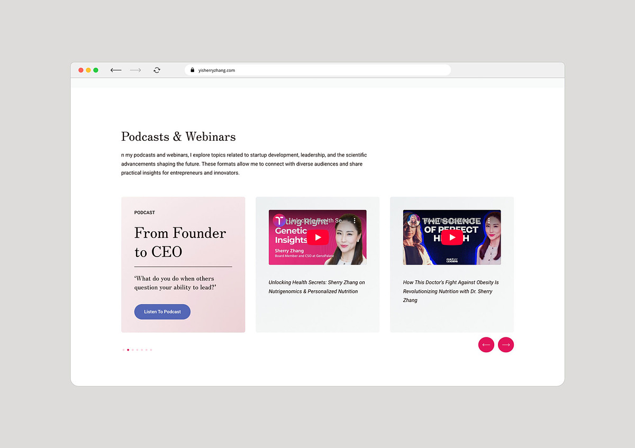635x448 pixels.
Task: Click the browser forward arrow
Action: coord(135,70)
